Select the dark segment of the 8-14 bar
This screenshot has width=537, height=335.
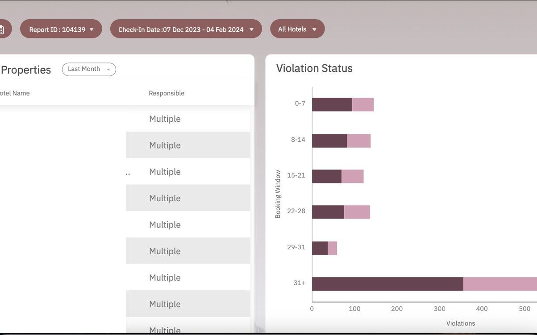(x=329, y=141)
